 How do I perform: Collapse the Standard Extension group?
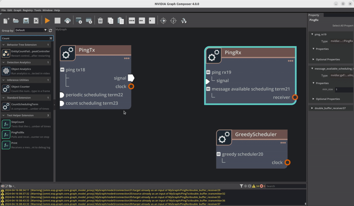click(x=4, y=98)
